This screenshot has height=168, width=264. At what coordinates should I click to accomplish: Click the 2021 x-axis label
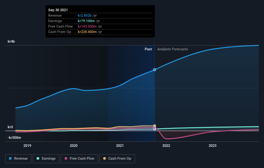tap(120, 146)
